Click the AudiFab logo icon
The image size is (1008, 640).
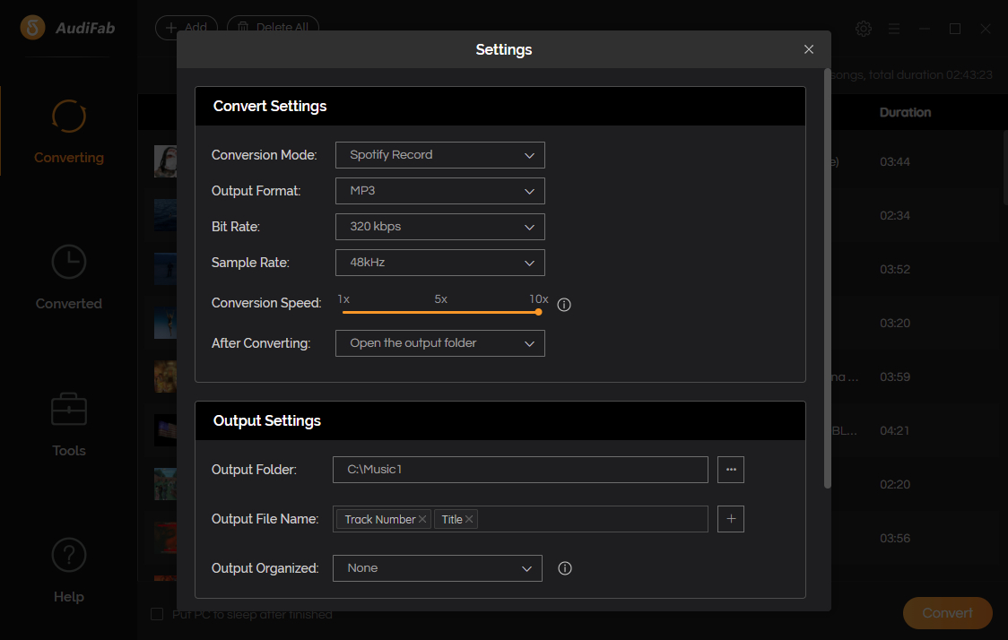(33, 28)
